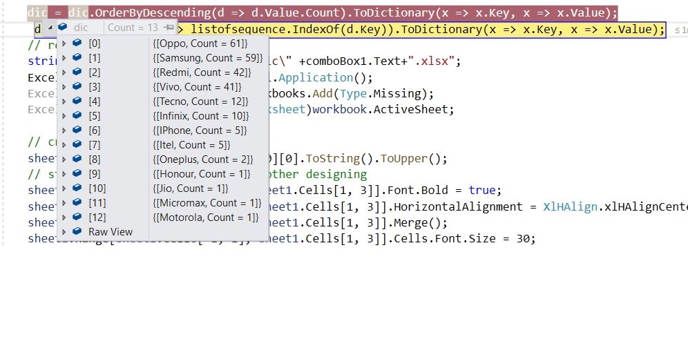Click the cube icon for index [7]
This screenshot has height=348, width=688.
click(x=77, y=144)
